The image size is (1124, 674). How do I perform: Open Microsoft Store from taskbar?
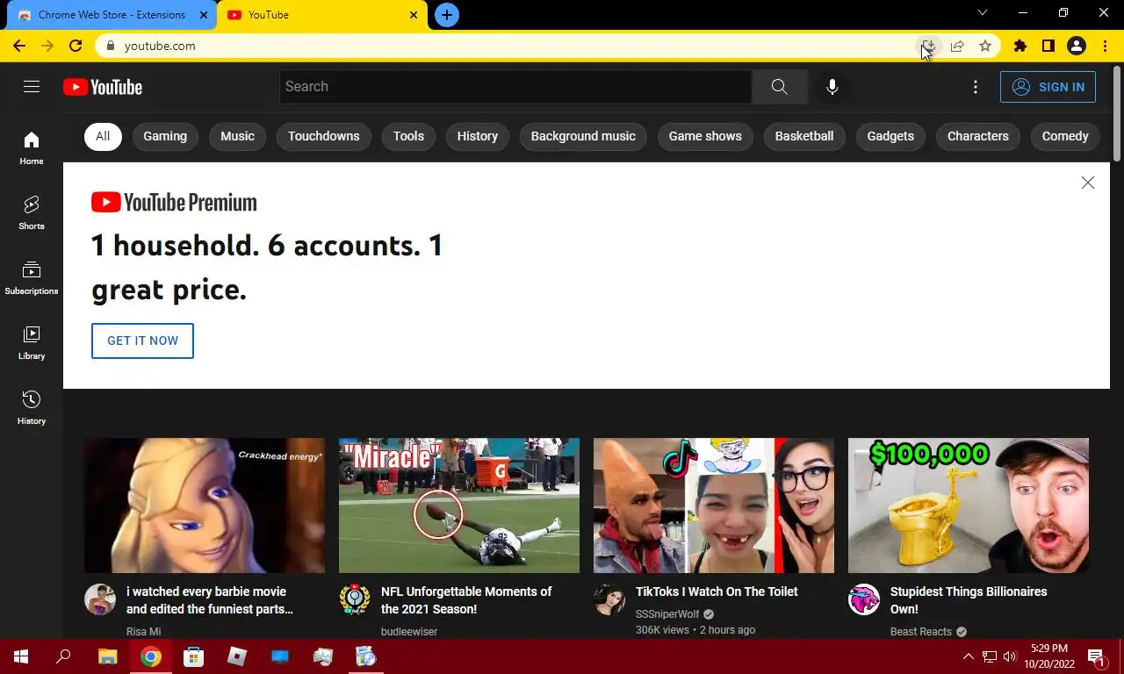click(x=193, y=656)
